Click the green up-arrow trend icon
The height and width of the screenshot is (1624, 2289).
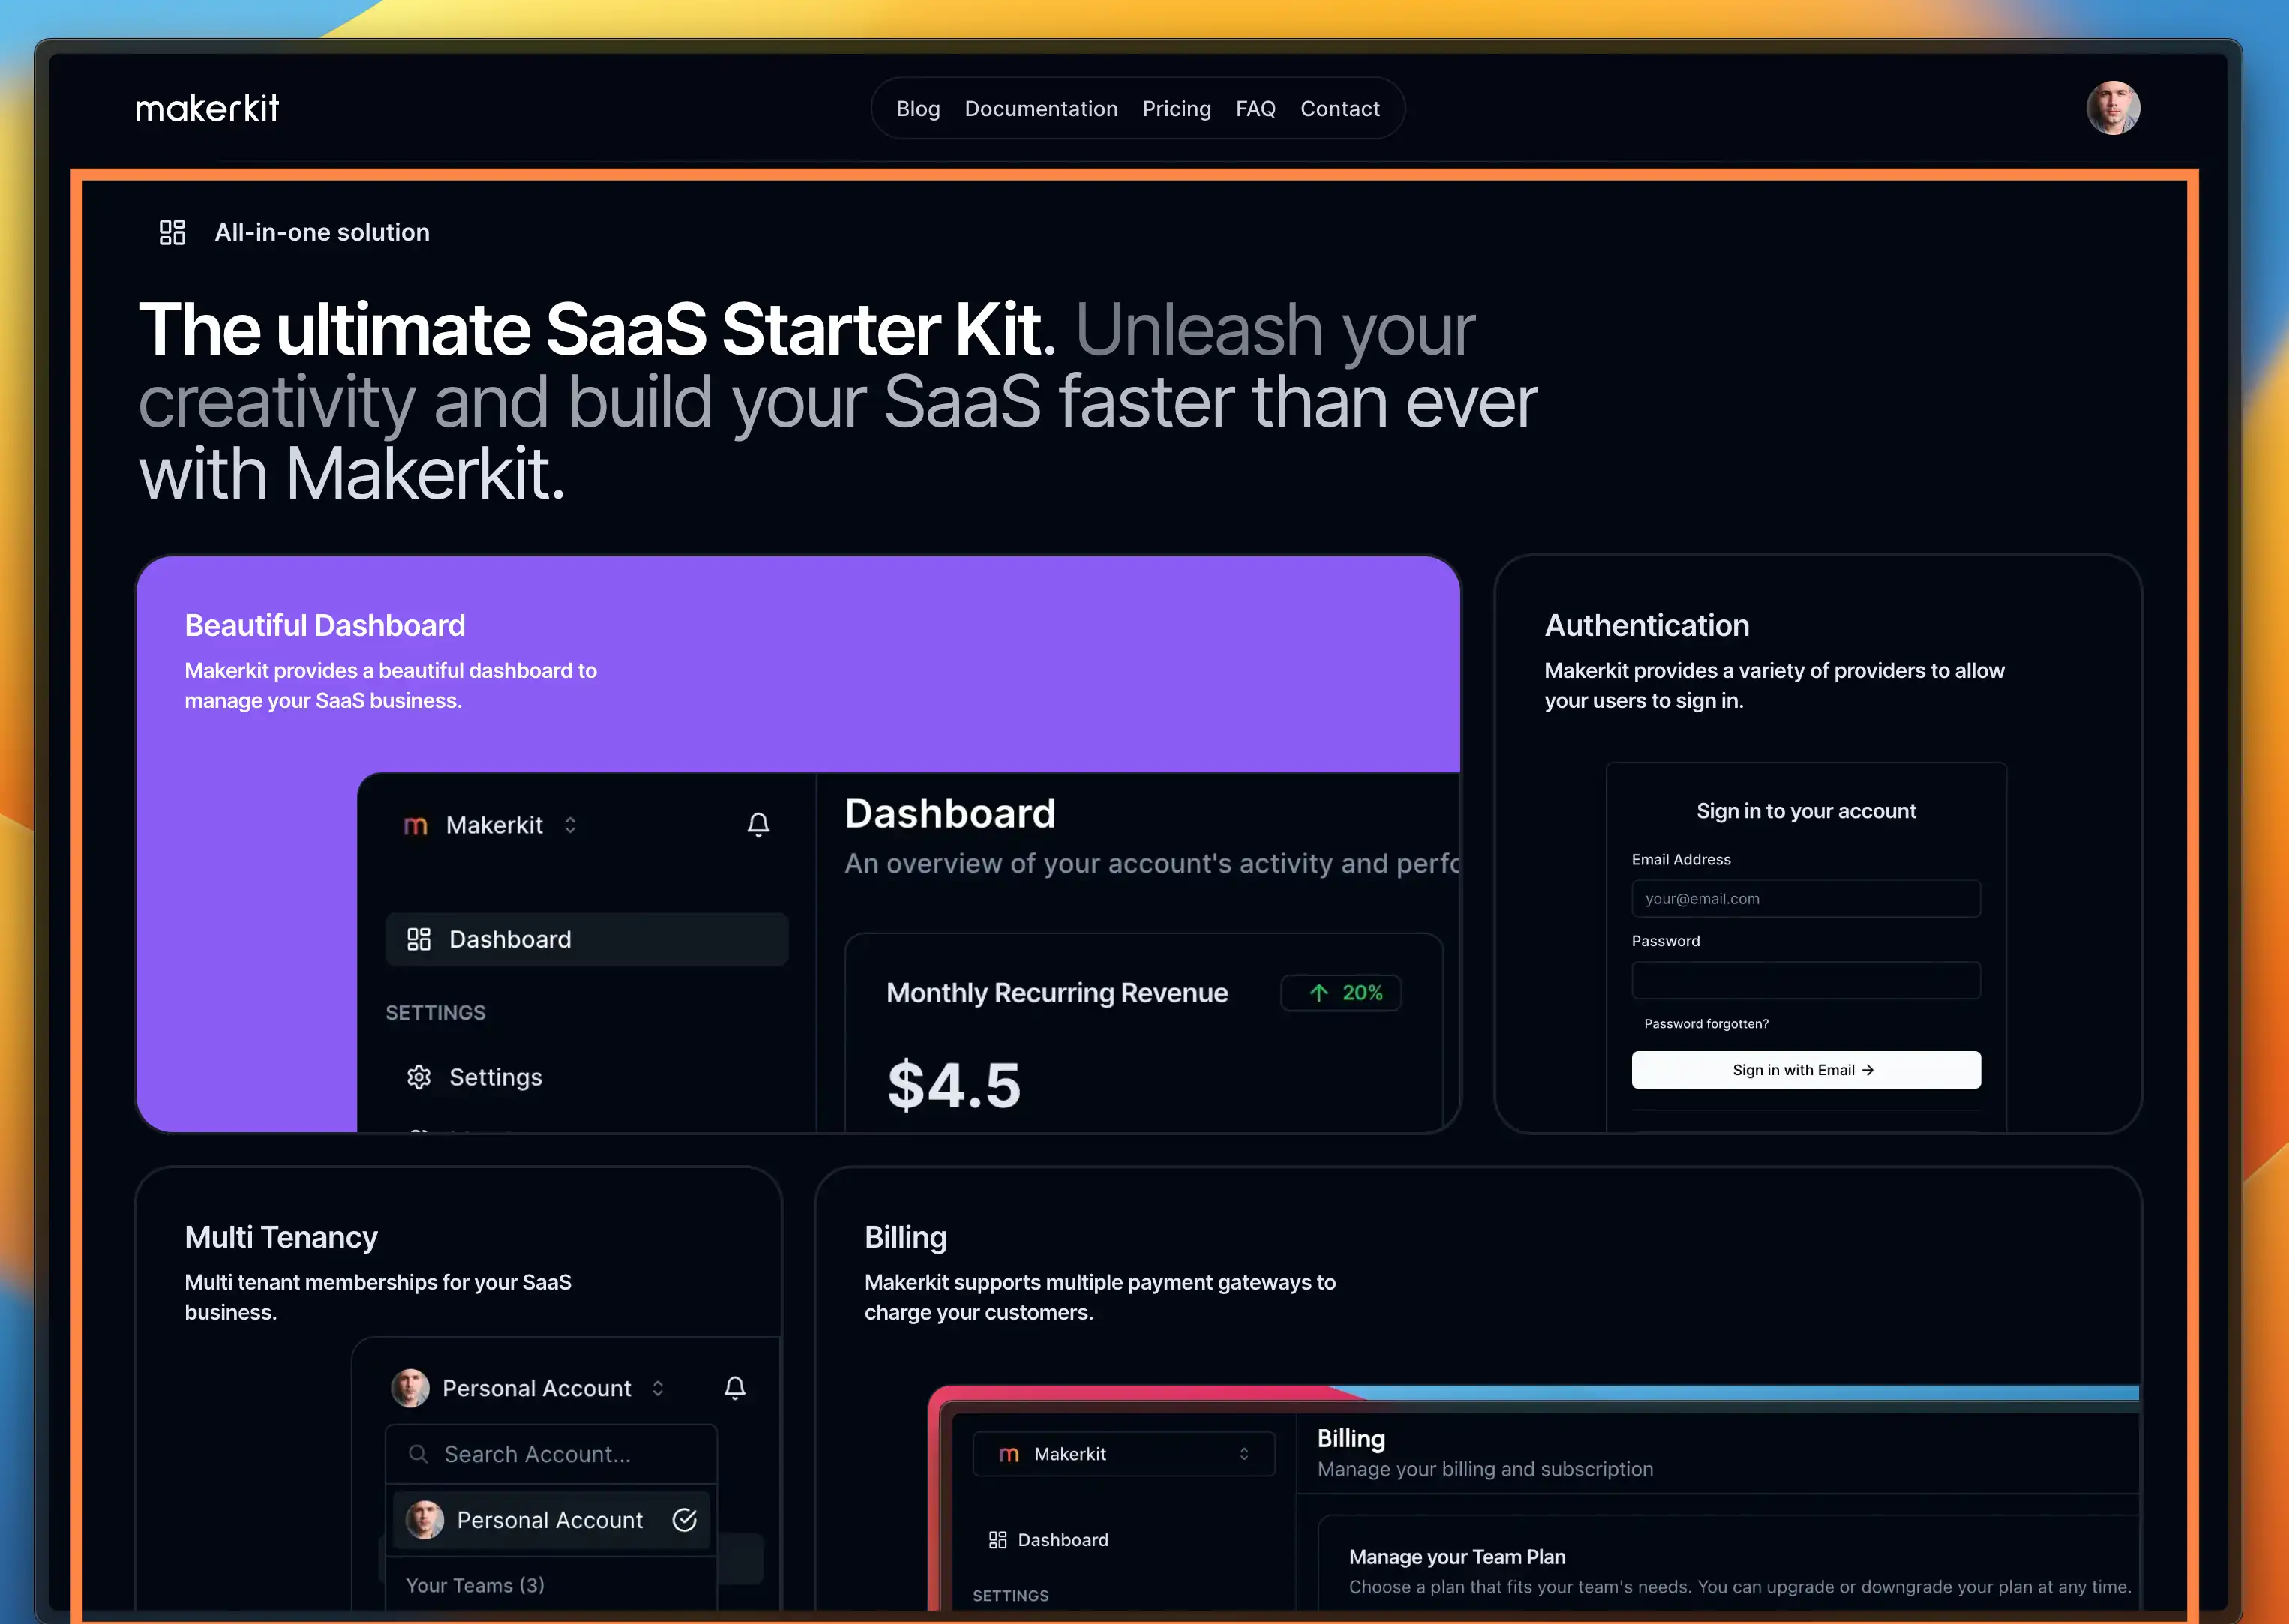(x=1319, y=993)
